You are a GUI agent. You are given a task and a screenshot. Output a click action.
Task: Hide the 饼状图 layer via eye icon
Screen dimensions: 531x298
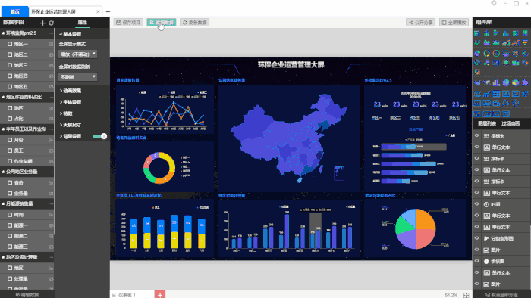[477, 261]
